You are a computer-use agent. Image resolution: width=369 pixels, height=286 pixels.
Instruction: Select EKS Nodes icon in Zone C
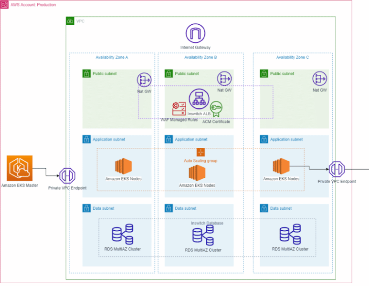pyautogui.click(x=281, y=166)
